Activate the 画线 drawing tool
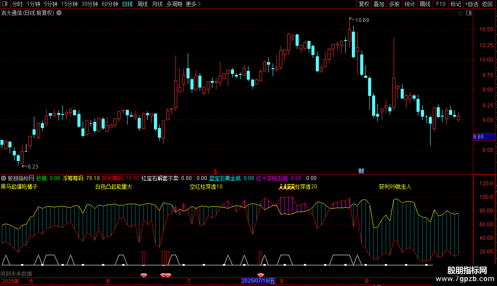This screenshot has width=497, height=286. coord(425,4)
